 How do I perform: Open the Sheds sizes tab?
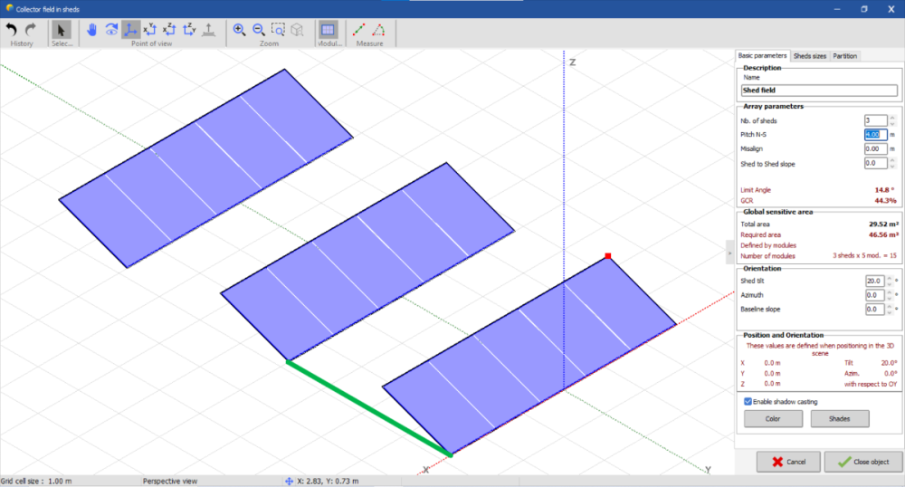tap(809, 56)
